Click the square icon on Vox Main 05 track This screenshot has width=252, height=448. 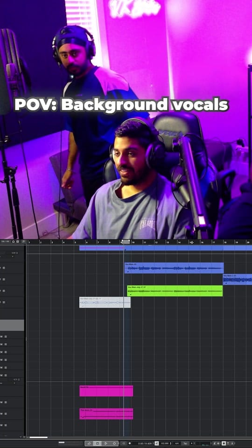point(4,268)
